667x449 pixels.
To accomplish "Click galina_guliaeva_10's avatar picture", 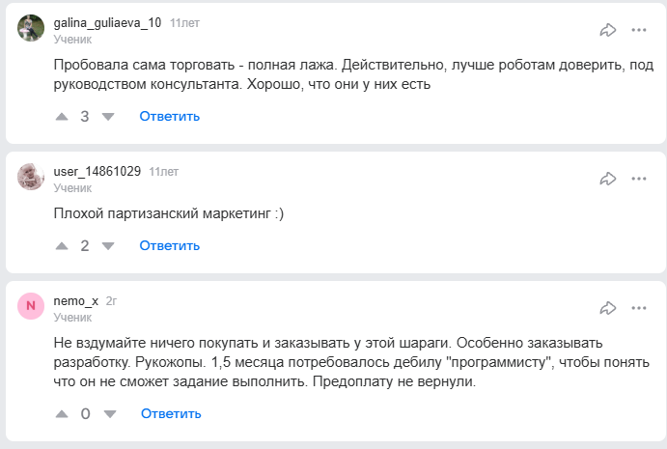I will [x=31, y=28].
